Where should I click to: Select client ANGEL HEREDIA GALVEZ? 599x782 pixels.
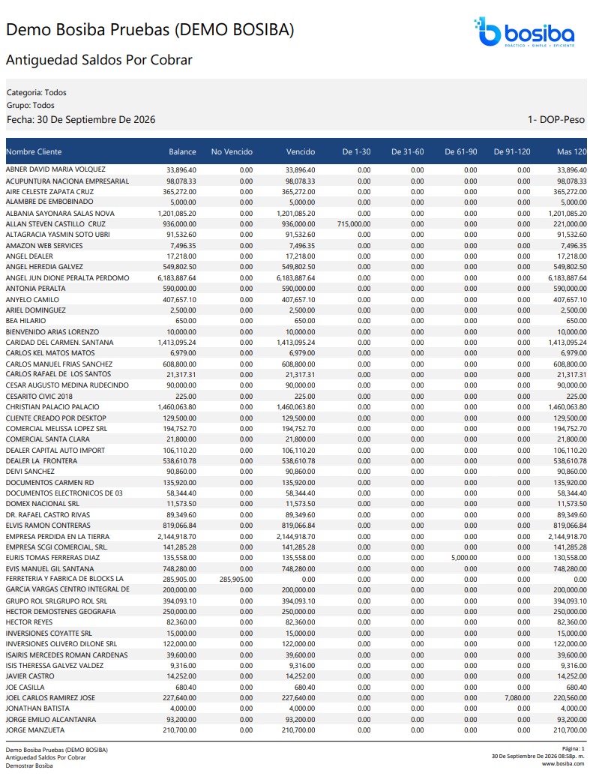[44, 267]
